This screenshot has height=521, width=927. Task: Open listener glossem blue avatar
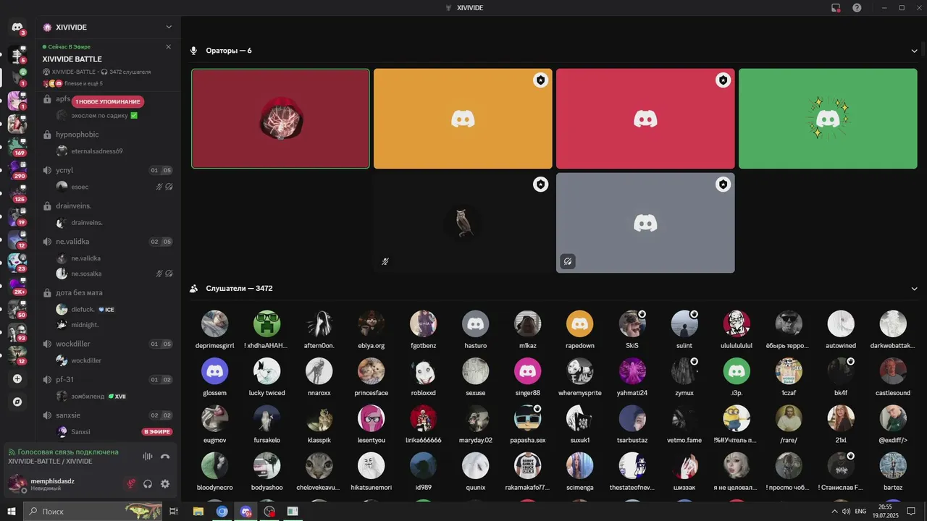pos(214,371)
